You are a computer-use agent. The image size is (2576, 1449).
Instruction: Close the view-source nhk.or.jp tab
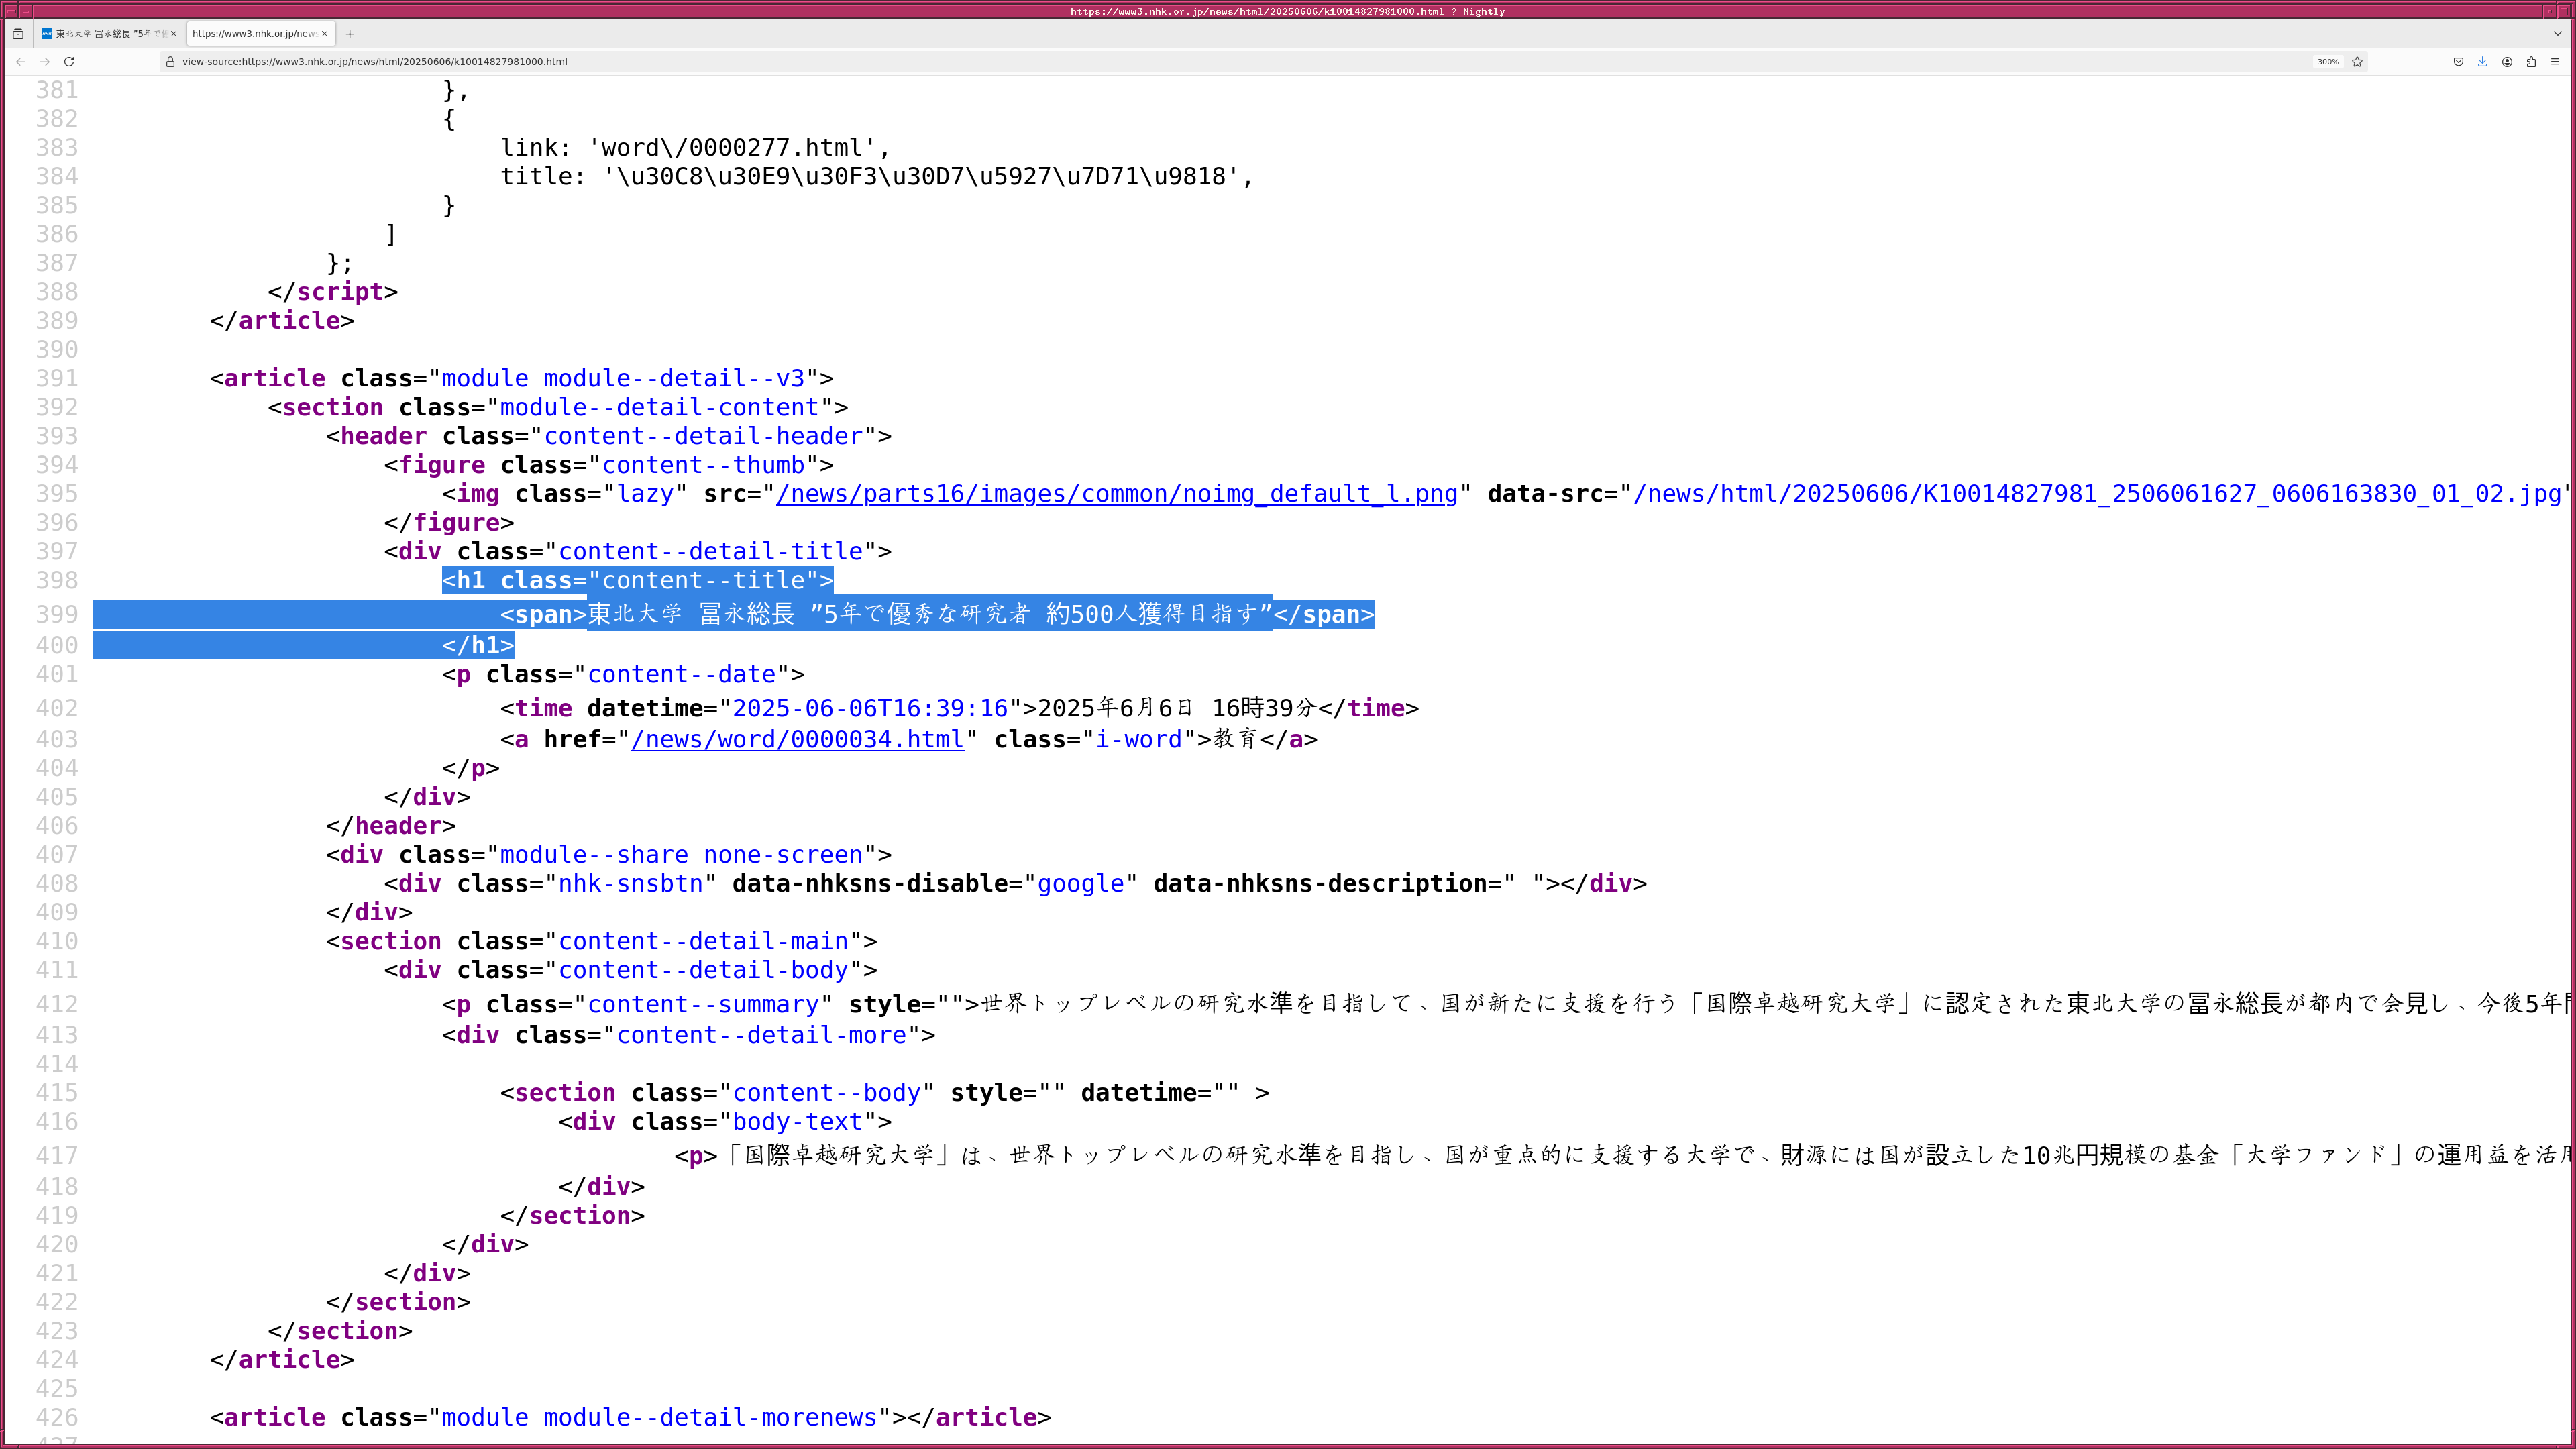click(325, 34)
